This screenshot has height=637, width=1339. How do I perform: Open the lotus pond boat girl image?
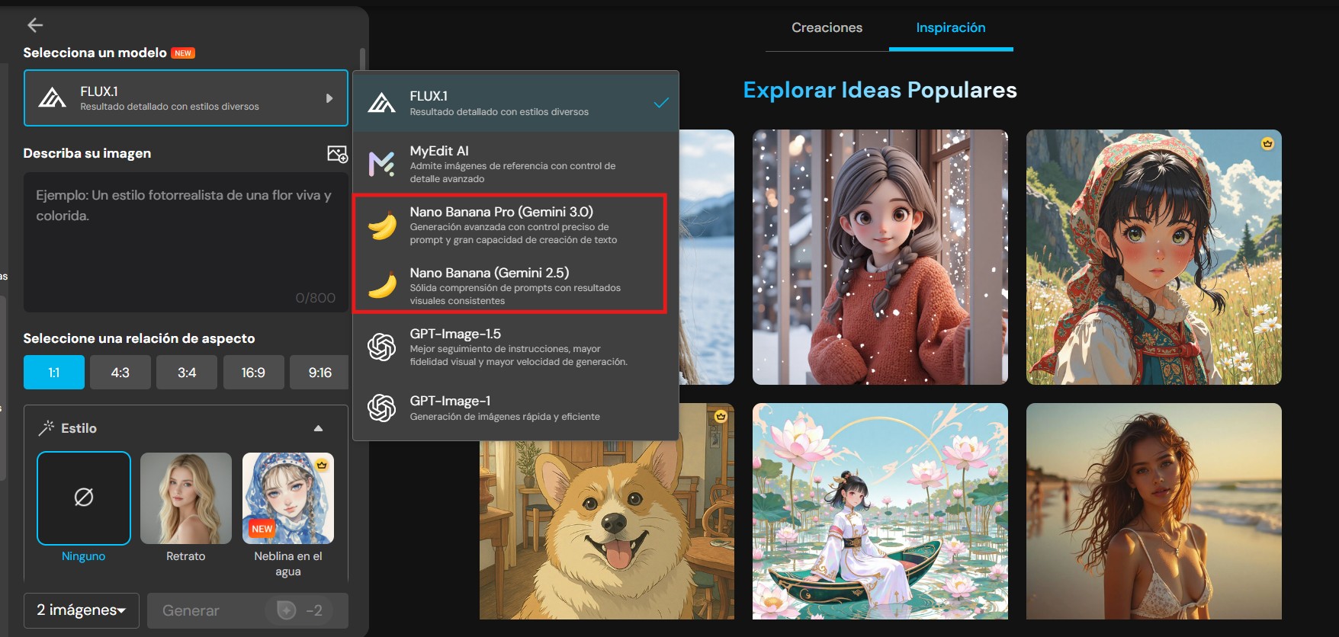tap(880, 511)
